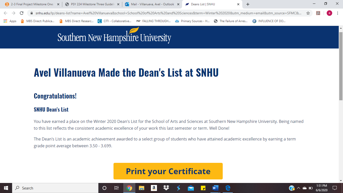343x193 pixels.
Task: Open Task View on taskbar
Action: [117, 188]
